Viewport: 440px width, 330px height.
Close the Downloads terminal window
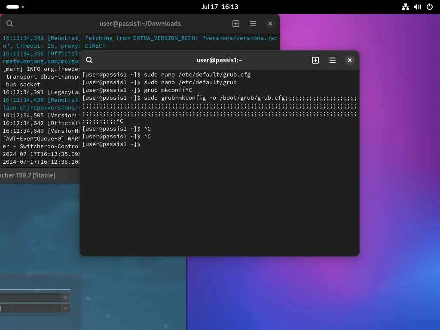click(270, 24)
